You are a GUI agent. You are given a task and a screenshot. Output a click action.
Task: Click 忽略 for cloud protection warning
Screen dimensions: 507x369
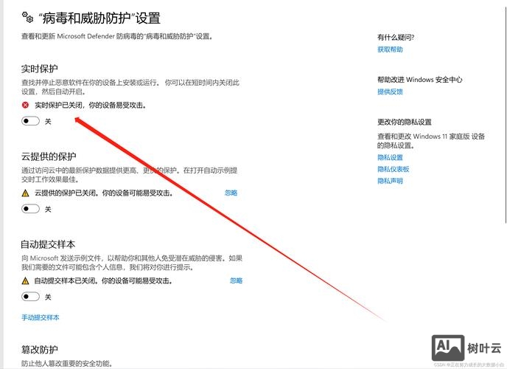coord(231,193)
